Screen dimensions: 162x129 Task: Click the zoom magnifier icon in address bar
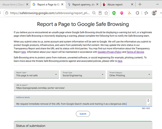[94, 13]
